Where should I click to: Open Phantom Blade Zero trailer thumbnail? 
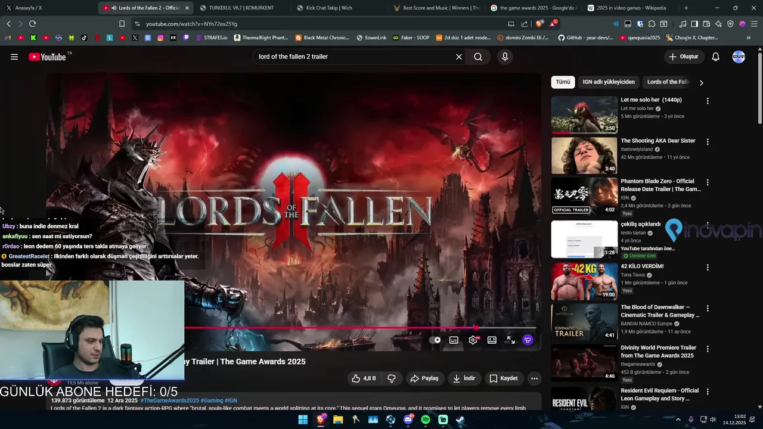click(584, 196)
